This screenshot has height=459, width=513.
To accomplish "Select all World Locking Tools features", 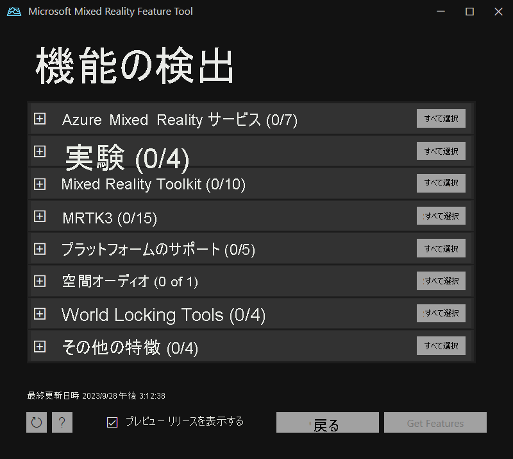I will click(x=441, y=313).
